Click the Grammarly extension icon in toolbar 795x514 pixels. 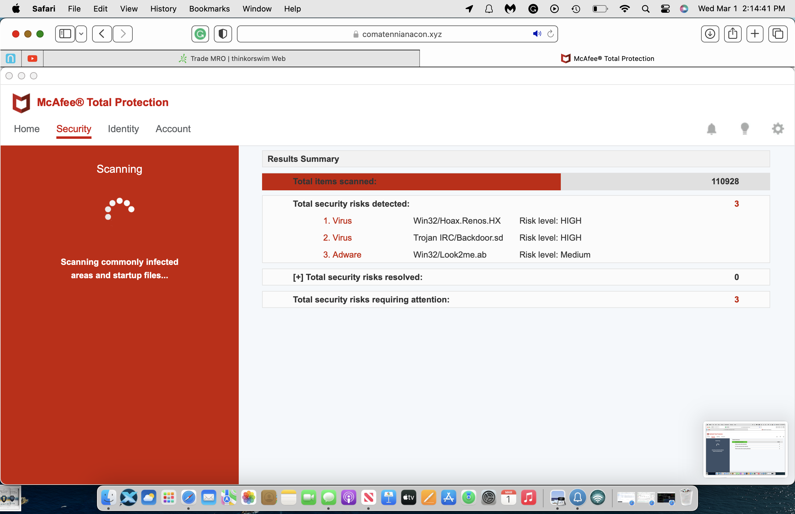tap(200, 34)
